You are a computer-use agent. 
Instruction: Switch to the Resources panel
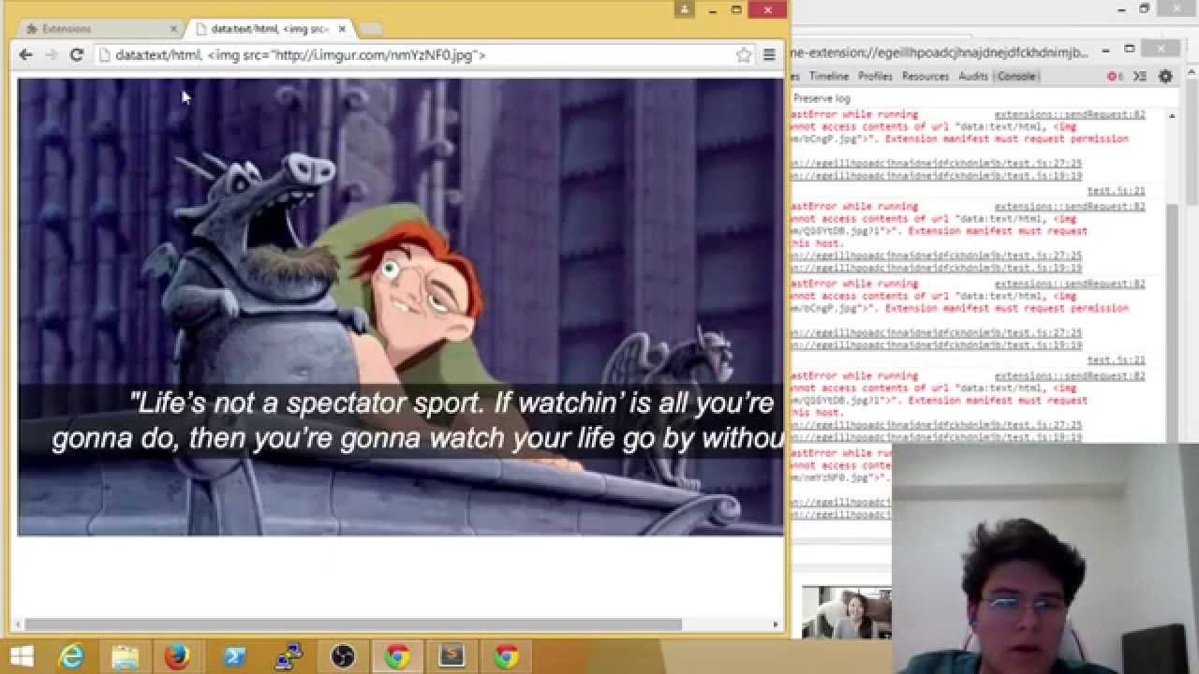pos(927,76)
